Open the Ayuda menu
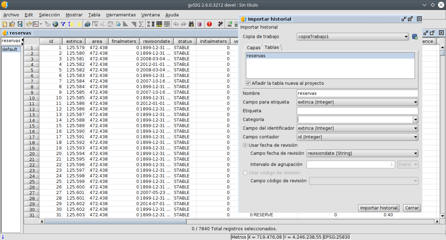446x240 pixels. pos(172,15)
